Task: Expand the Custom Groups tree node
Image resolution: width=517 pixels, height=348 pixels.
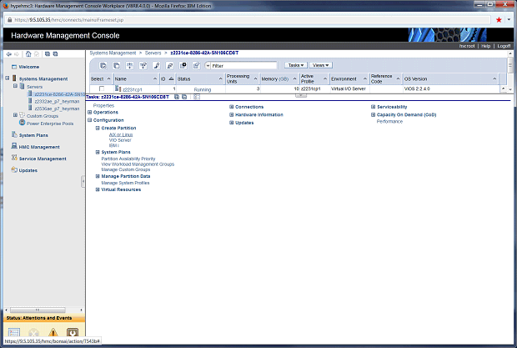Action: [x=15, y=115]
